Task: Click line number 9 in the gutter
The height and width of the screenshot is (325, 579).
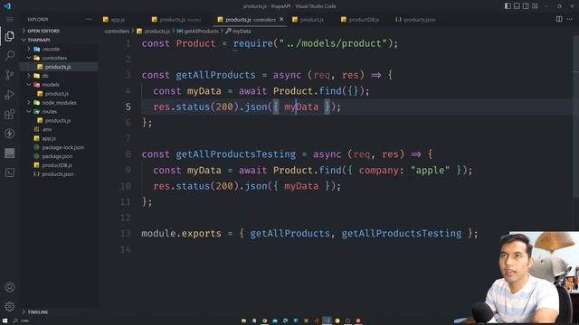Action: point(128,171)
